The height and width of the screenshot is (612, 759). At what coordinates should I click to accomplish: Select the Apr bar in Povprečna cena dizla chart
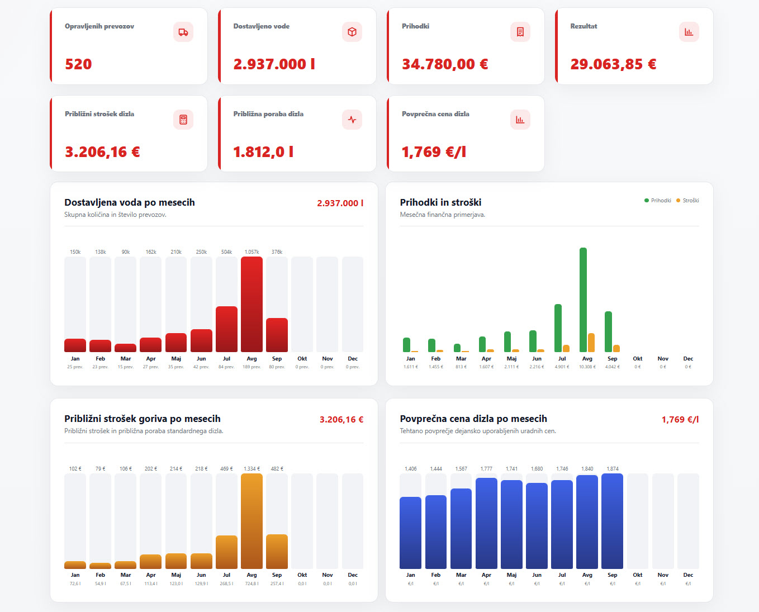pyautogui.click(x=486, y=523)
